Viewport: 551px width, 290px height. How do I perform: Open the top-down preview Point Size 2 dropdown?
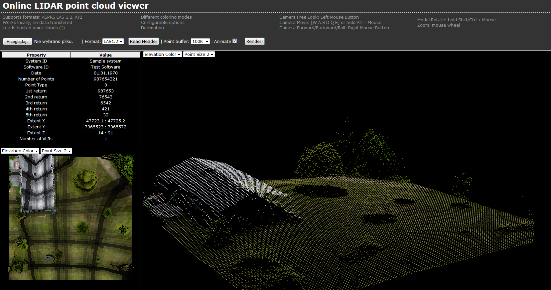56,151
